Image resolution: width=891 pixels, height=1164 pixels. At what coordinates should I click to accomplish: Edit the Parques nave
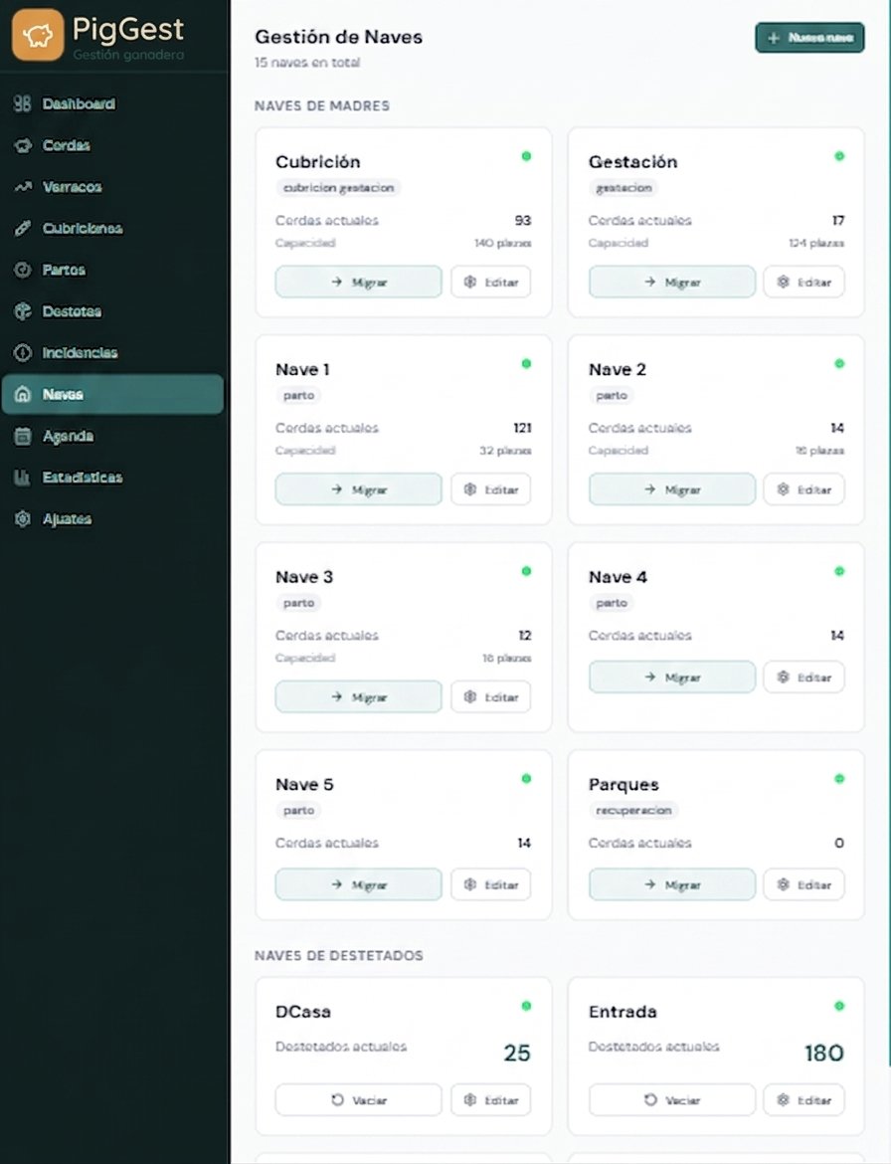pyautogui.click(x=804, y=884)
